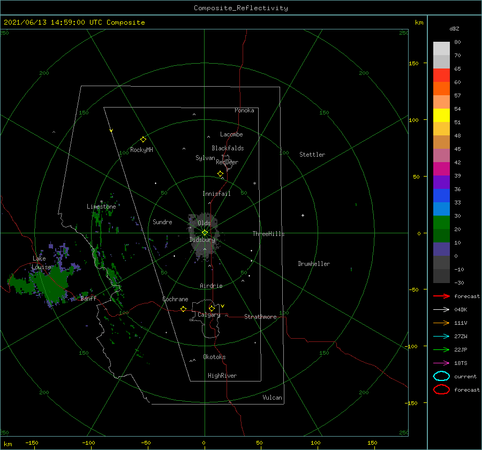
Task: Pick the purple 39 dBZ color swatch
Action: (441, 182)
